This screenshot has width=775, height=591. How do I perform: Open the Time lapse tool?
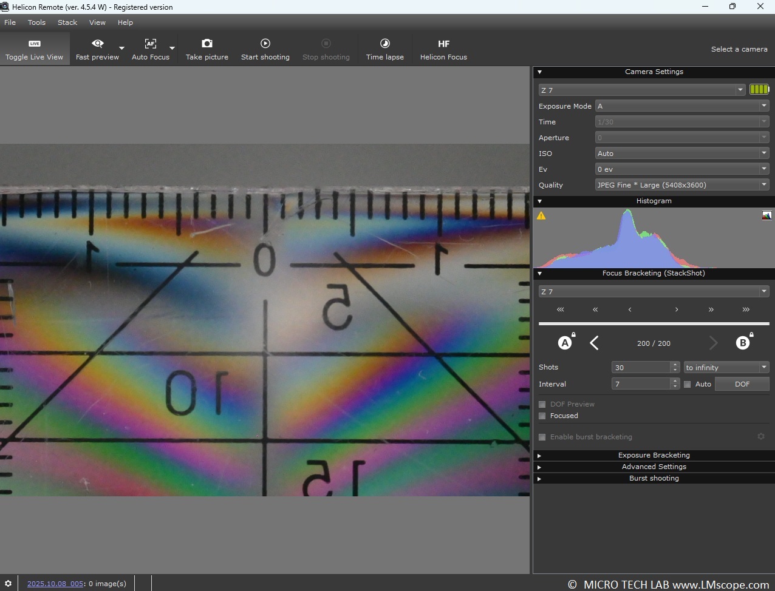(384, 49)
